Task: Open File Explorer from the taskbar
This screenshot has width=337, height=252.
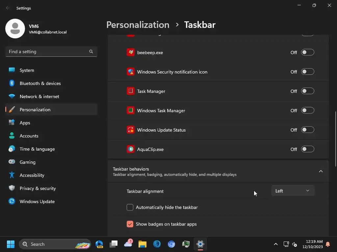Action: pos(142,244)
